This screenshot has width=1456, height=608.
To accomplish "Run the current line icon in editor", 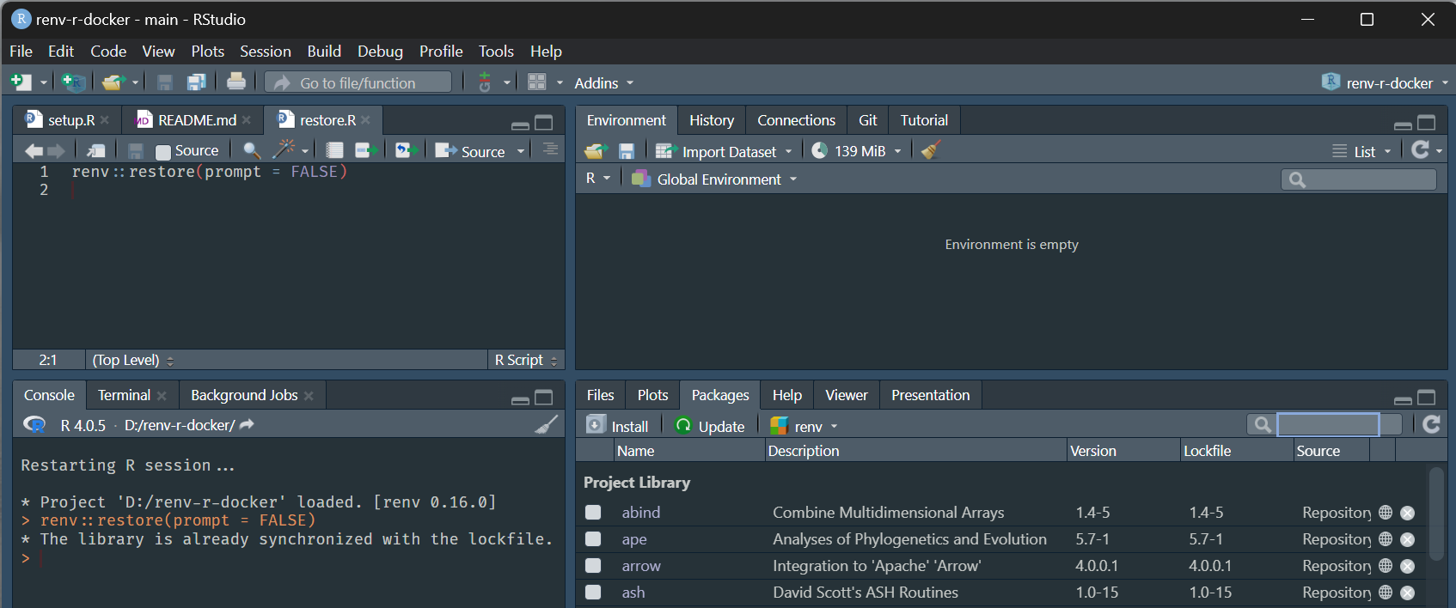I will pyautogui.click(x=367, y=150).
